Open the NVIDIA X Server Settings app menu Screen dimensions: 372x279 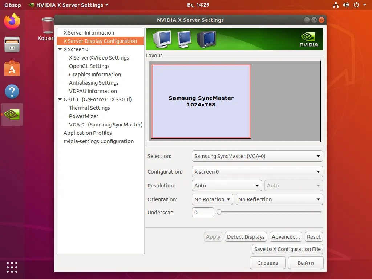point(69,5)
